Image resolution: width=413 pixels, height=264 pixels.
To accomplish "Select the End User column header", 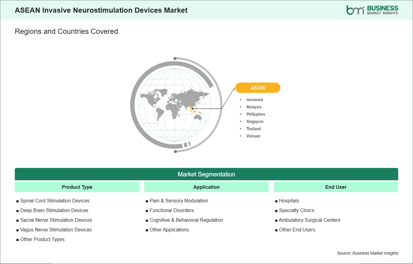I will click(336, 187).
